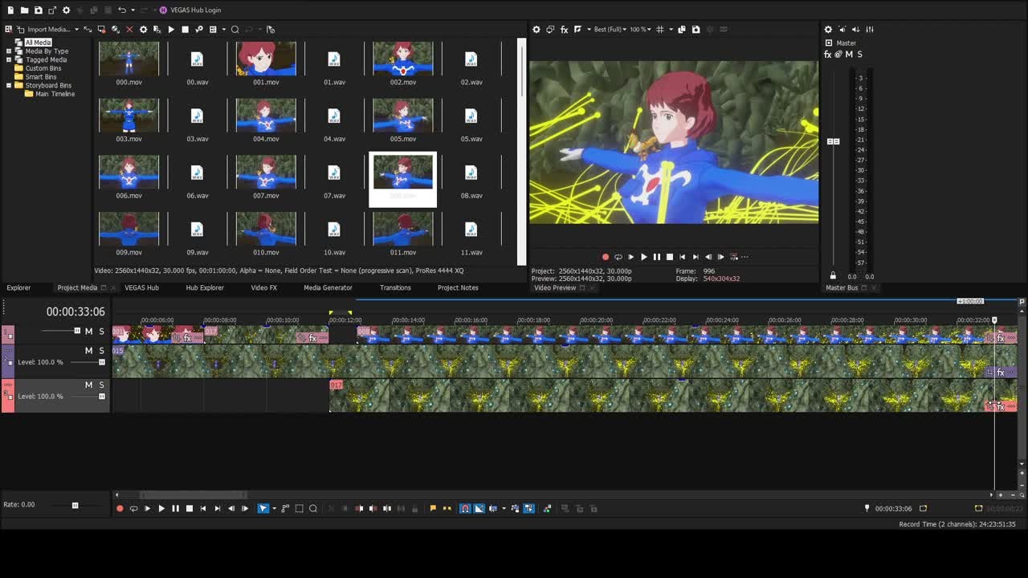
Task: Open the Transitions tab
Action: click(x=394, y=287)
